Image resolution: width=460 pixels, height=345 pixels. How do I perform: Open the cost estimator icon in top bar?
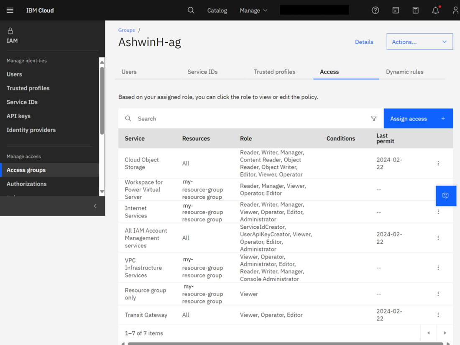(415, 10)
